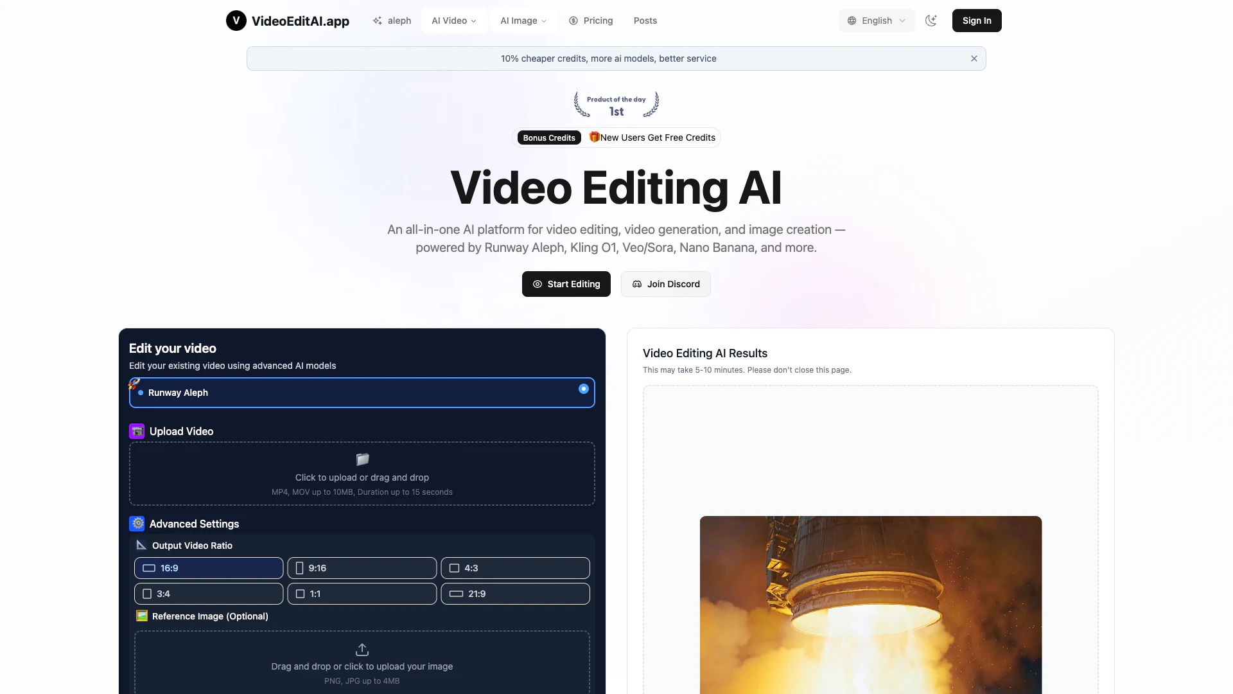Dismiss the cheaper credits banner
Screen dimensions: 1233x694
point(974,58)
